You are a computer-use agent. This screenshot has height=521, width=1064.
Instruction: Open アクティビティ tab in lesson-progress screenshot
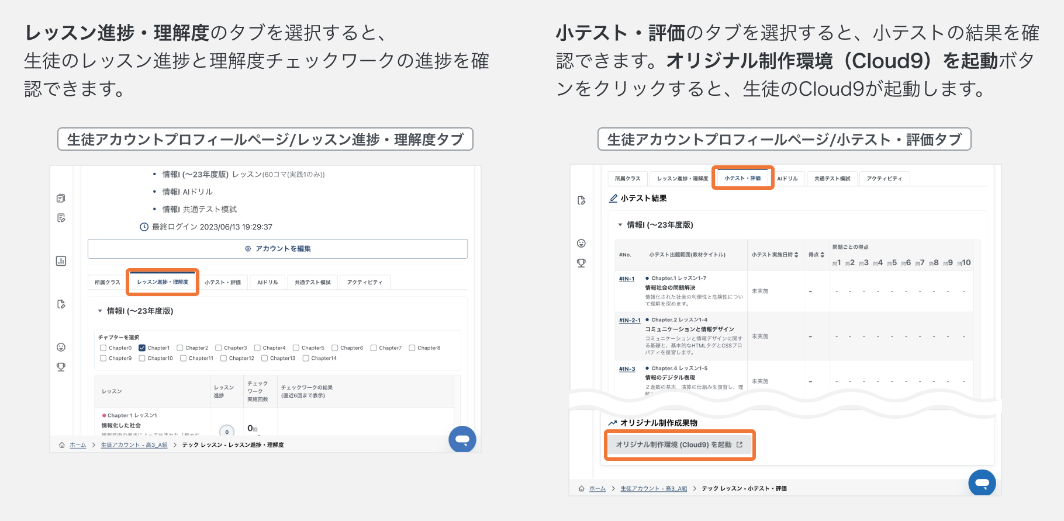(365, 282)
